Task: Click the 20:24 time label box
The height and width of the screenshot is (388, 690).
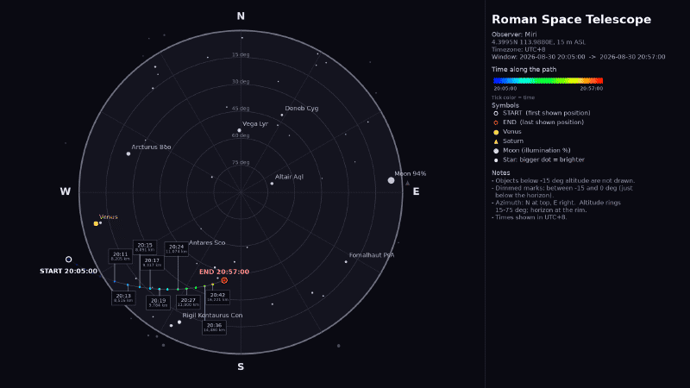Action: tap(176, 249)
